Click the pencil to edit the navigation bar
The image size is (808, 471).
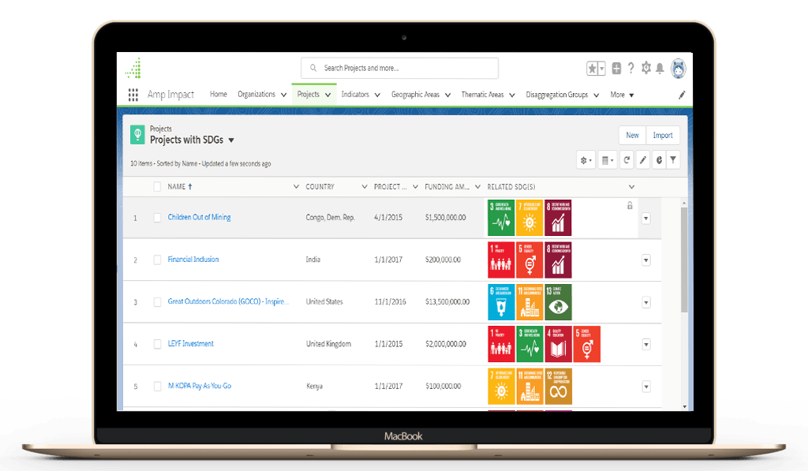pos(682,95)
